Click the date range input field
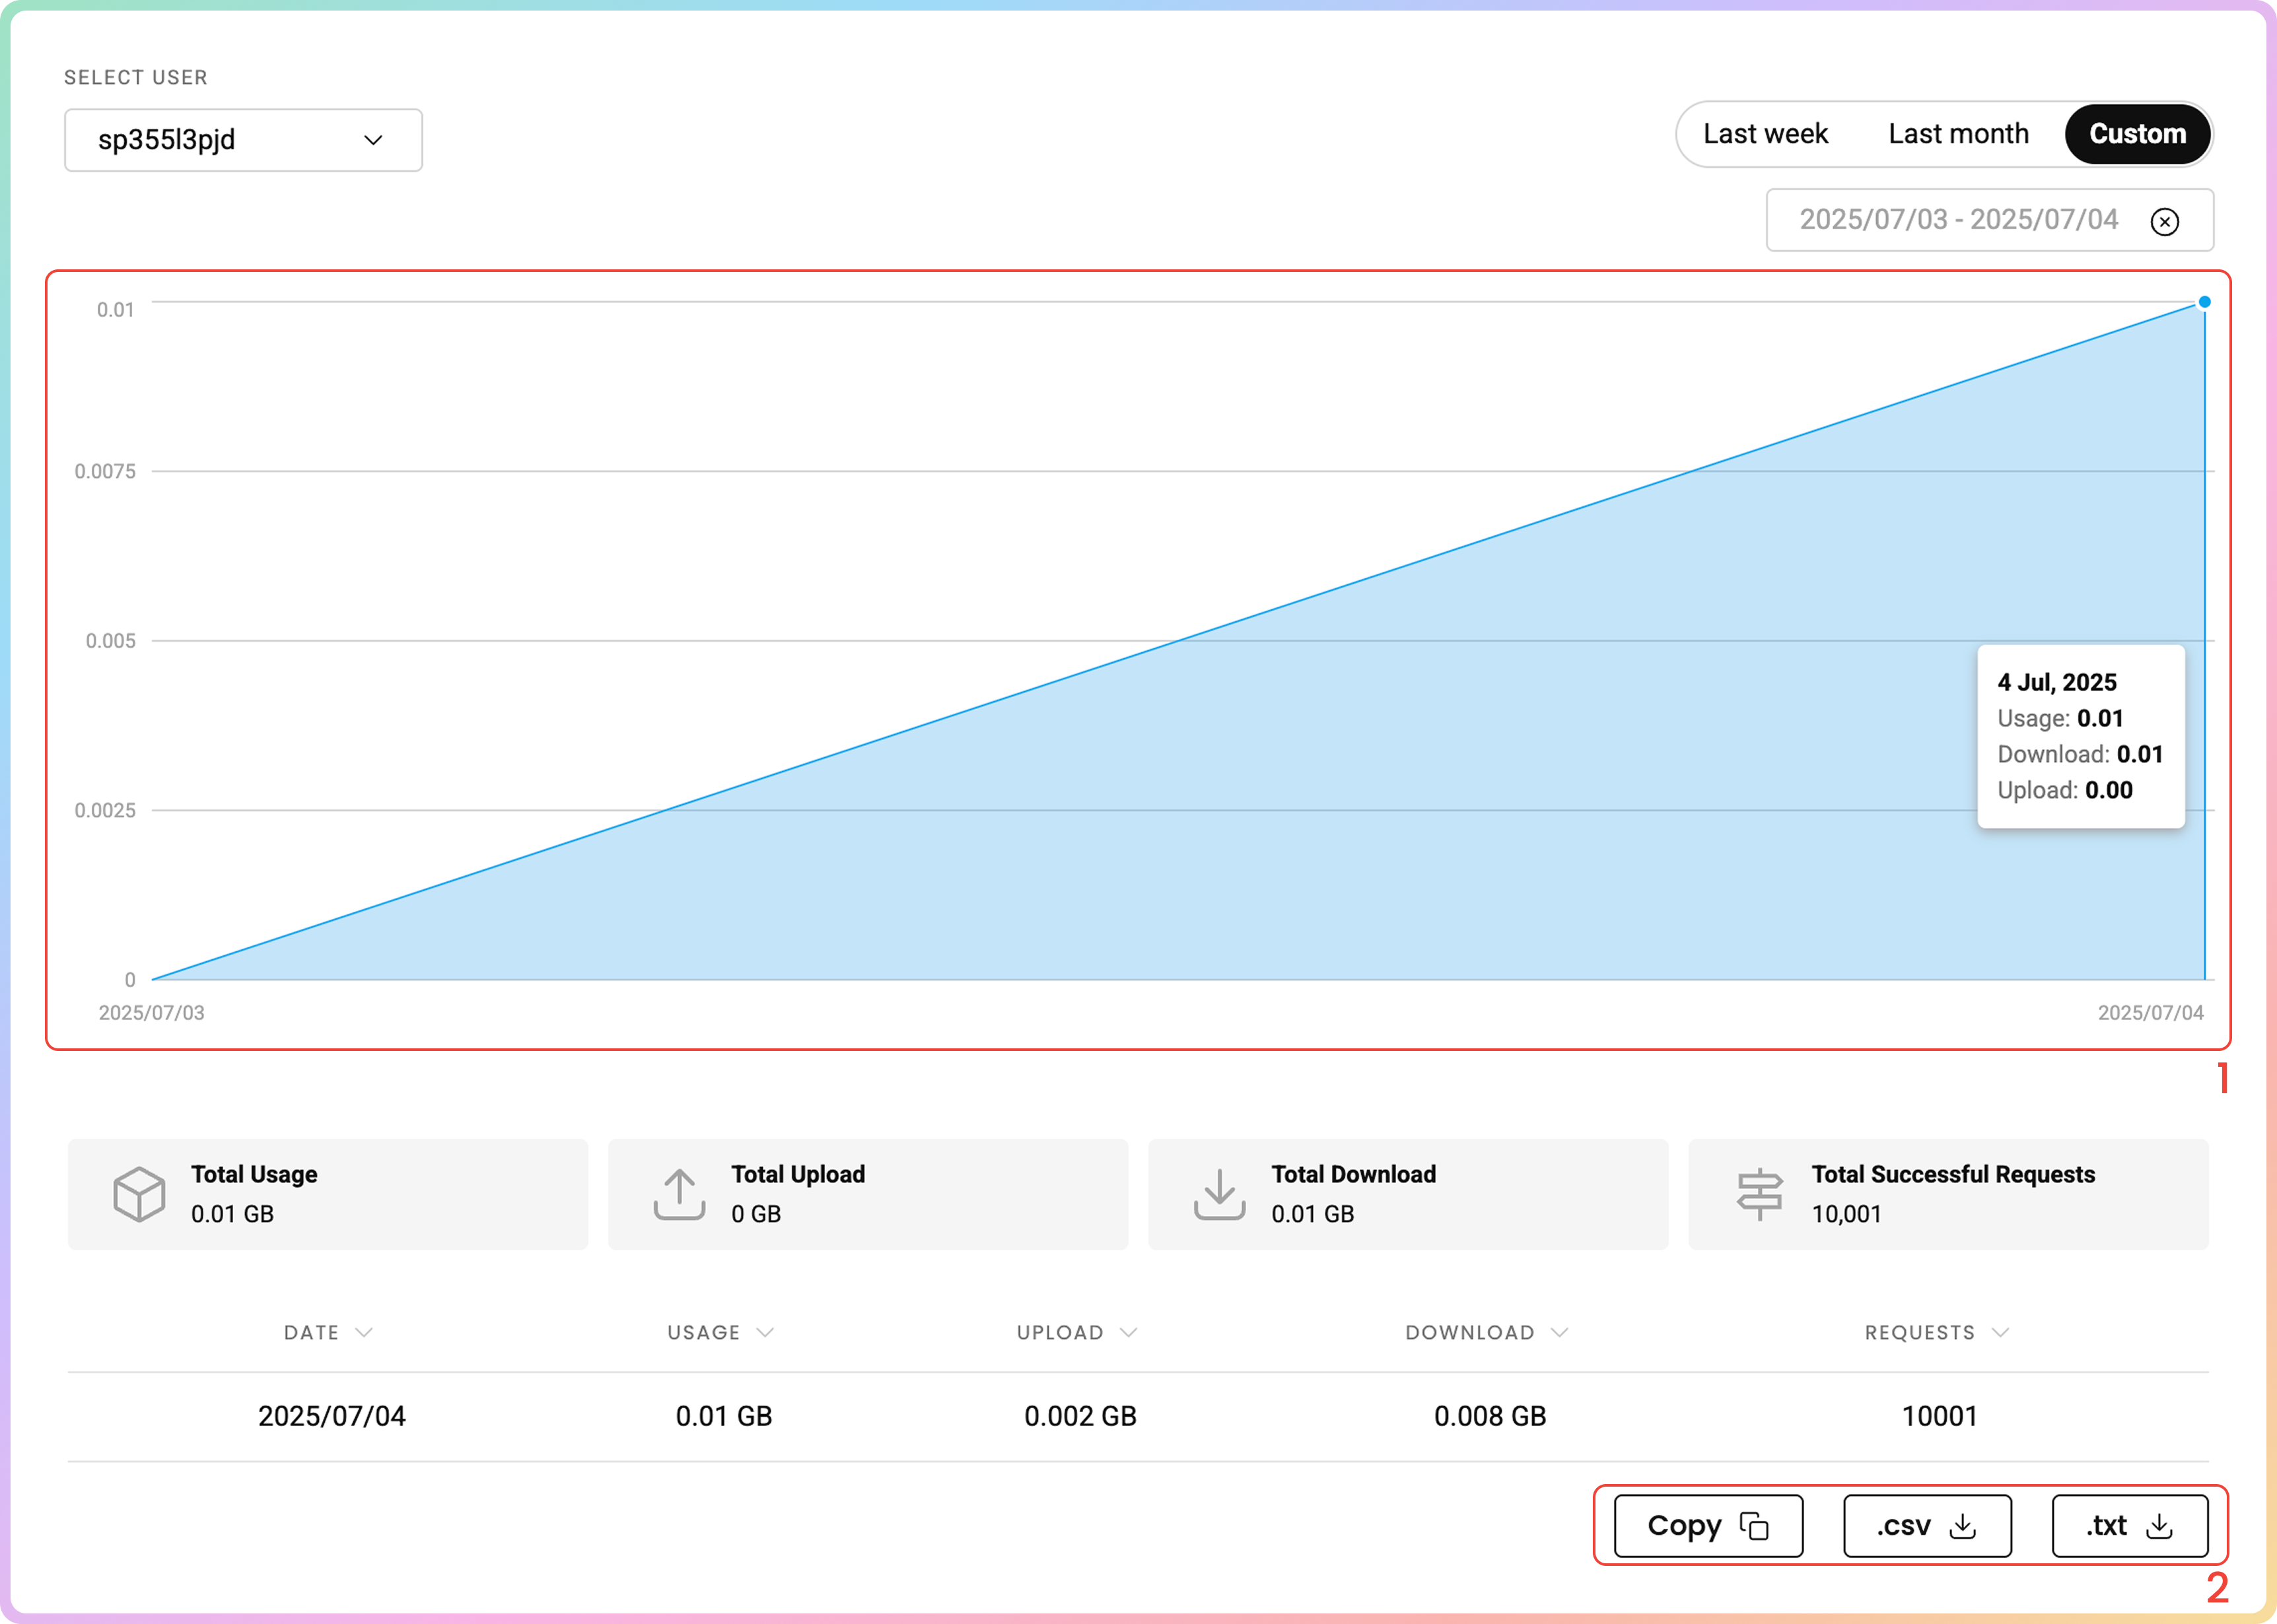The width and height of the screenshot is (2277, 1624). click(1989, 220)
